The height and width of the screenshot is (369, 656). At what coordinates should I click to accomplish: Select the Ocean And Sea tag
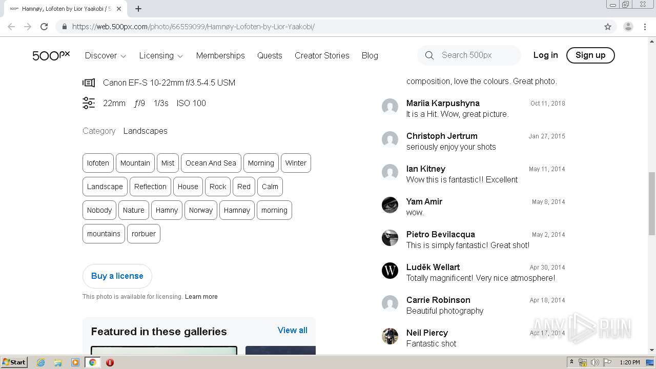(x=211, y=163)
